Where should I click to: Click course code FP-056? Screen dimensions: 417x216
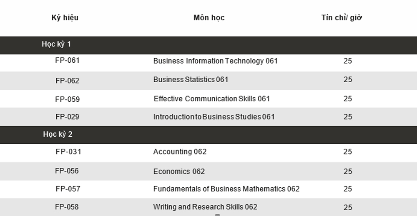tap(67, 171)
